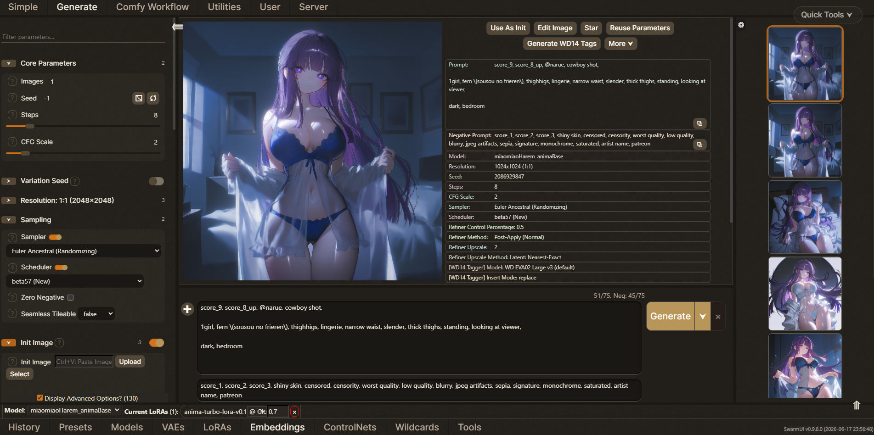Open the Euler Ancestral sampler dropdown
874x435 pixels.
(84, 251)
